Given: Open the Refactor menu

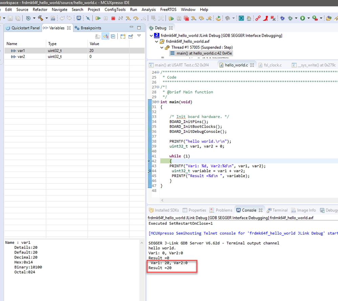Looking at the screenshot, I should (x=40, y=9).
